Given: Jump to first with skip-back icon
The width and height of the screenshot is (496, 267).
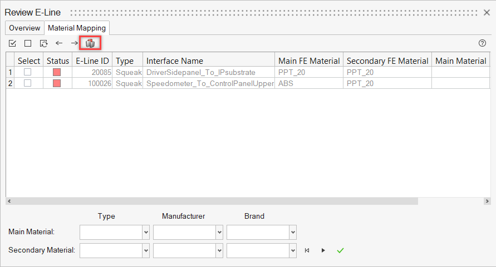Looking at the screenshot, I should click(307, 250).
